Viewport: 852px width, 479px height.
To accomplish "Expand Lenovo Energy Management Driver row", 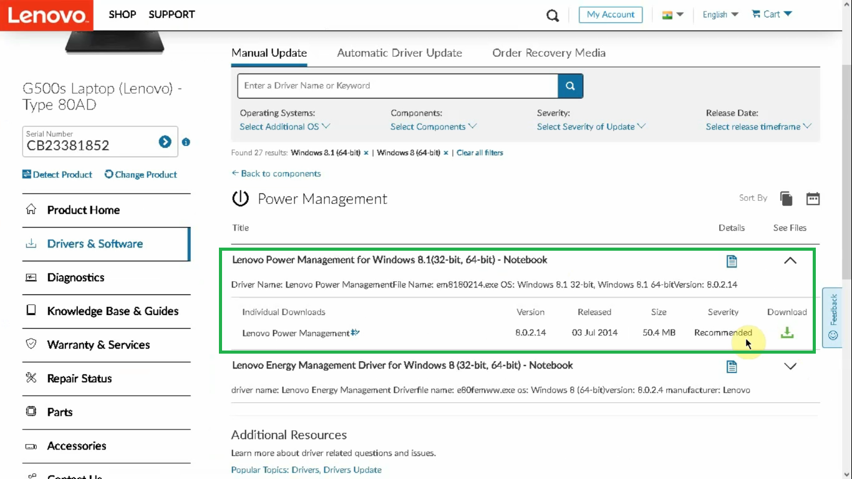I will click(x=790, y=366).
